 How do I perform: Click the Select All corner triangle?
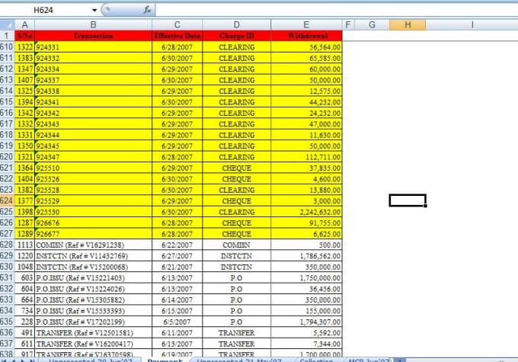coord(8,25)
